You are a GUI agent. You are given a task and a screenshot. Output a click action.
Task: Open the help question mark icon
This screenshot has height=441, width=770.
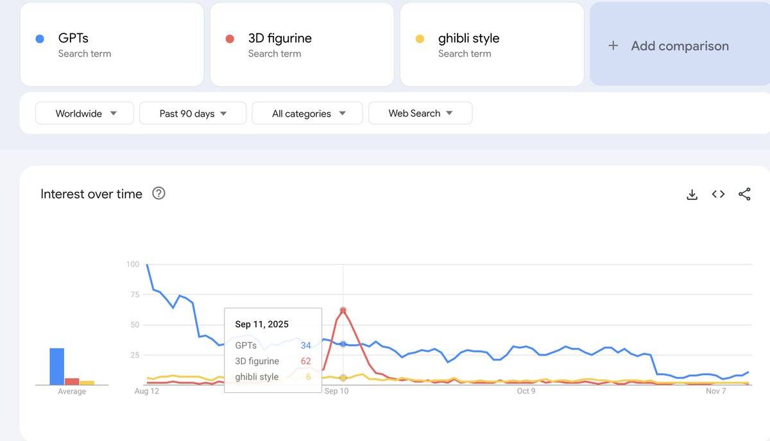158,193
